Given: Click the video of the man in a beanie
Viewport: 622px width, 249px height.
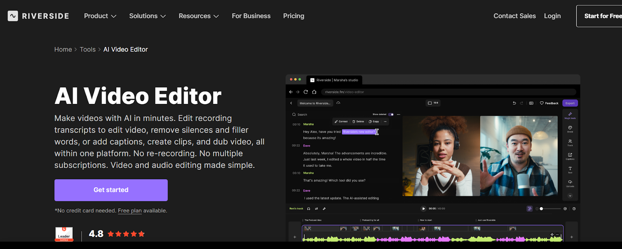Looking at the screenshot, I should coord(519,156).
